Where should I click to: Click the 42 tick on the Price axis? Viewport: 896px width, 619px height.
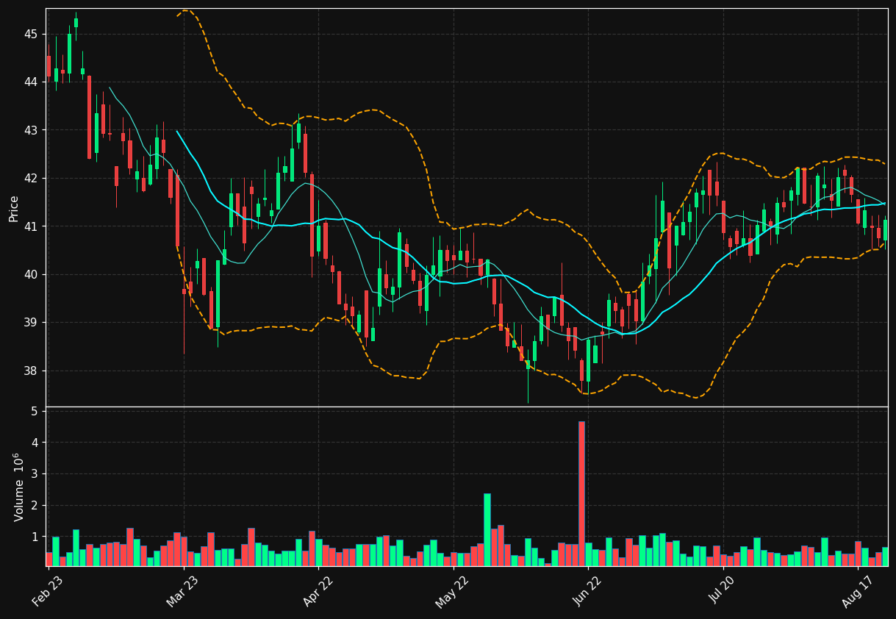(32, 178)
